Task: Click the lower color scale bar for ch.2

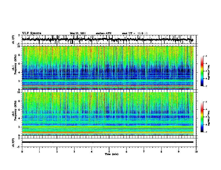Action: point(202,117)
